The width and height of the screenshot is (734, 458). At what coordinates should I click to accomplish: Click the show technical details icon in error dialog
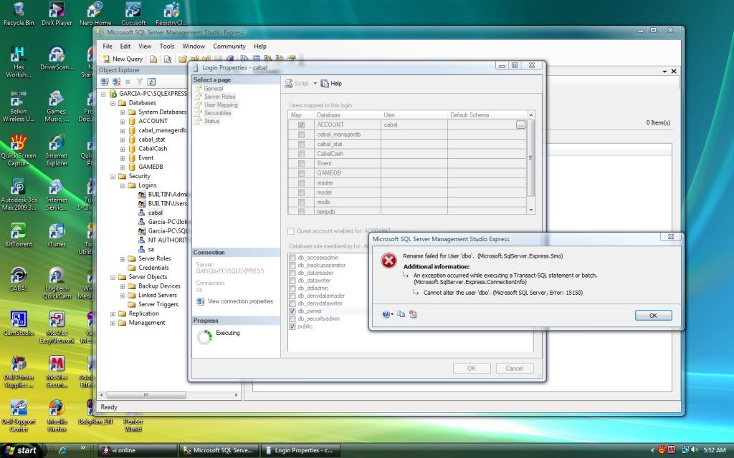coord(412,315)
